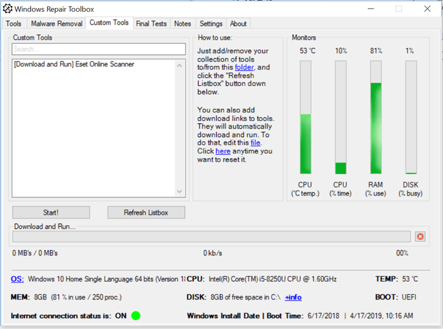
Task: Click the CPU % time monitor bar
Action: point(340,117)
